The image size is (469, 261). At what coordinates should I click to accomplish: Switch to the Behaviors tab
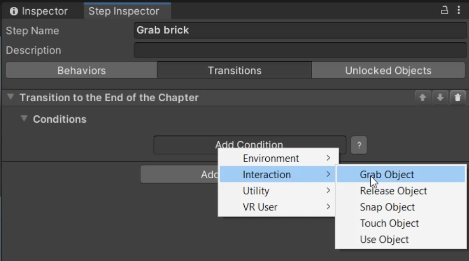pyautogui.click(x=81, y=71)
